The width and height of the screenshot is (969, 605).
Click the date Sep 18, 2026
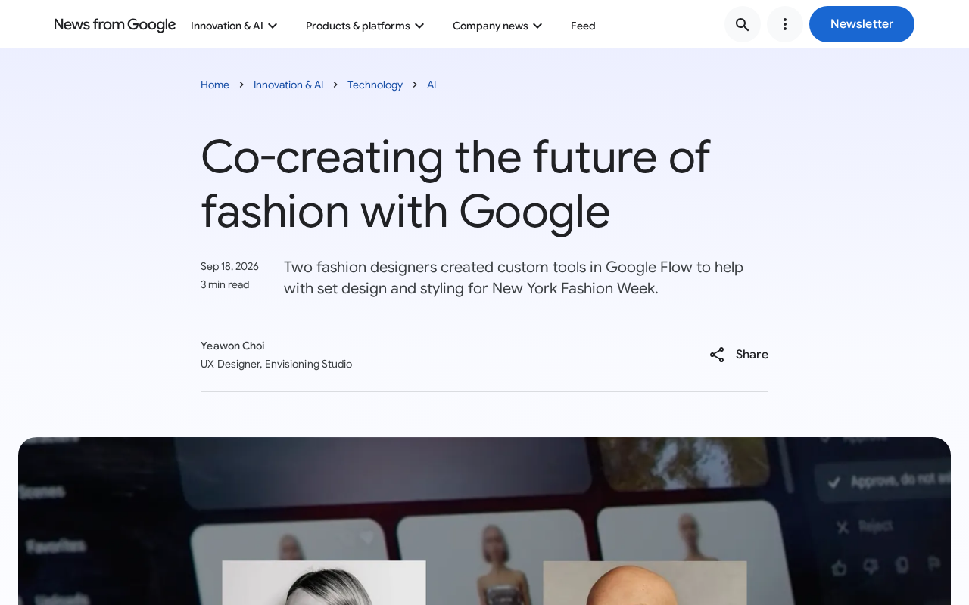click(229, 266)
